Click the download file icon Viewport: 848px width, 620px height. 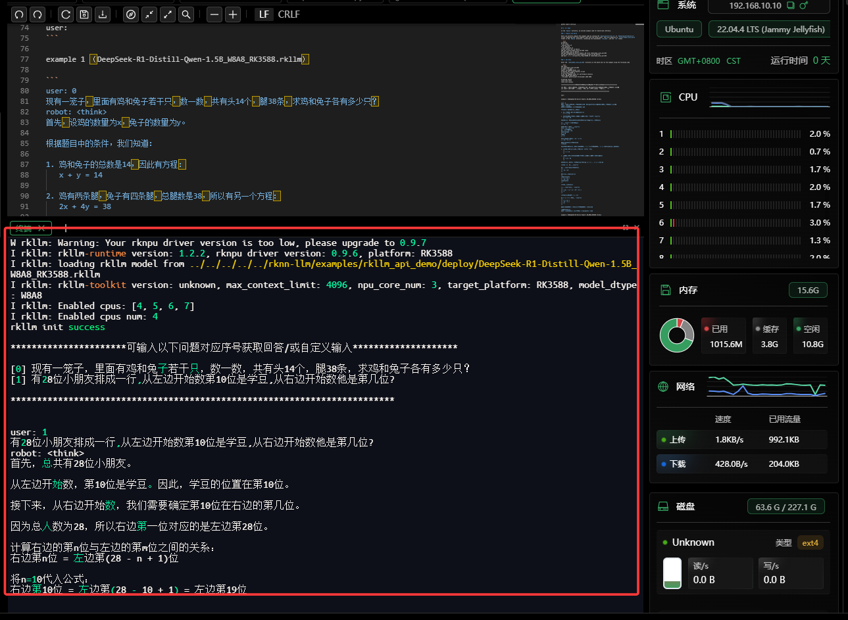pyautogui.click(x=103, y=14)
